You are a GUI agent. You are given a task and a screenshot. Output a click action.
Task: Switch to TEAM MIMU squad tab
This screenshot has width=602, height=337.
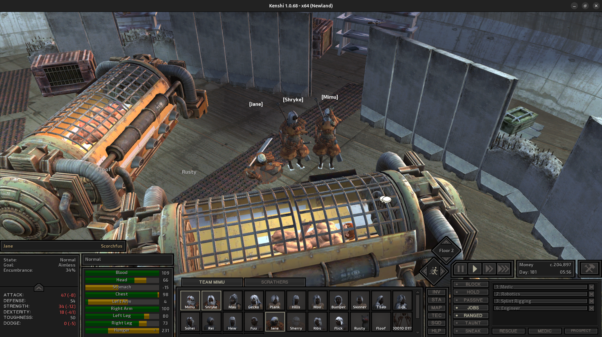[212, 282]
